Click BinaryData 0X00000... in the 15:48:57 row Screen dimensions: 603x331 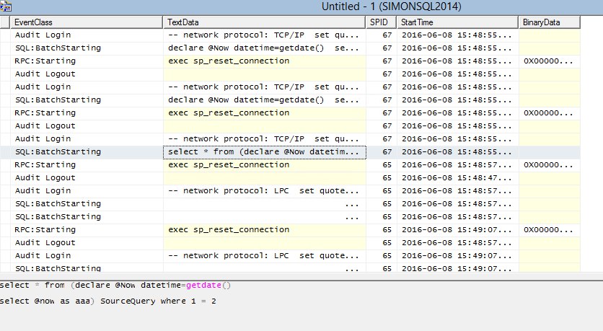[548, 165]
